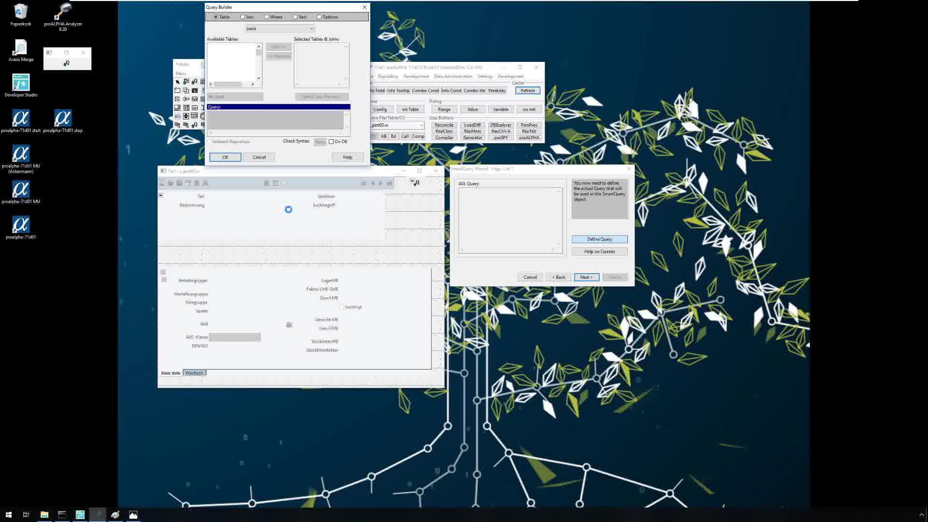Select the Where radio button in Query Builder
This screenshot has width=928, height=522.
click(x=266, y=17)
